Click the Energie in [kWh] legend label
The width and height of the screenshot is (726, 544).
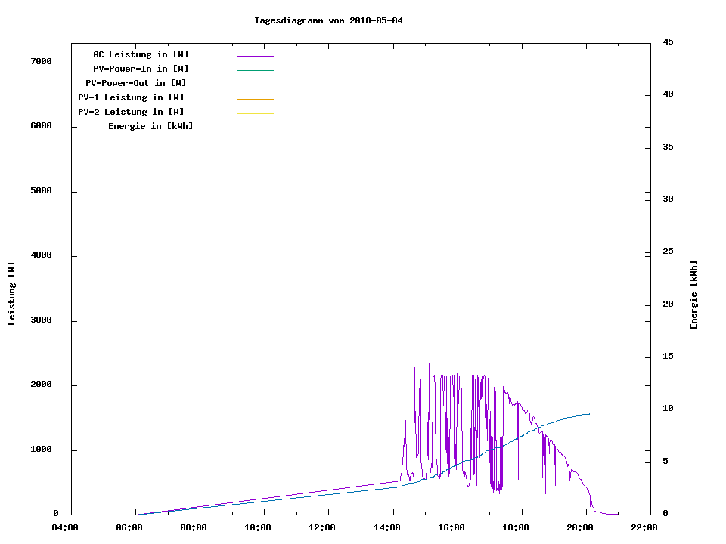point(150,126)
